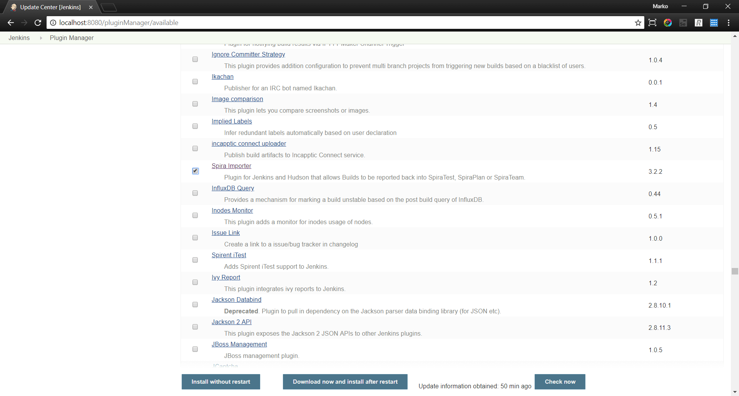The height and width of the screenshot is (396, 739).
Task: Open the Chrome three-dot menu
Action: [x=729, y=23]
